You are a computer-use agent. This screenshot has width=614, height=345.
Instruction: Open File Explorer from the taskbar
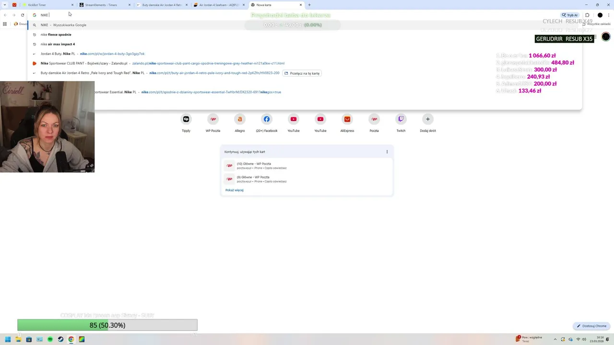18,339
